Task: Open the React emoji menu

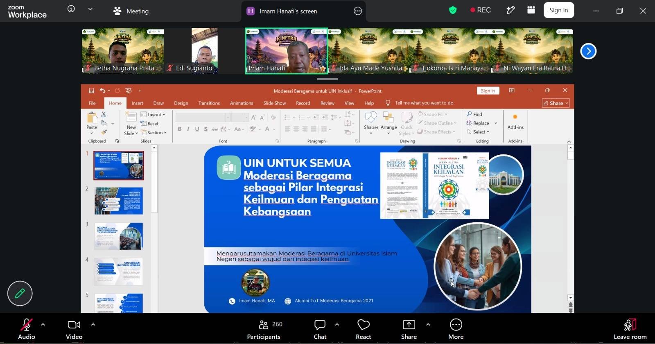Action: [x=364, y=329]
